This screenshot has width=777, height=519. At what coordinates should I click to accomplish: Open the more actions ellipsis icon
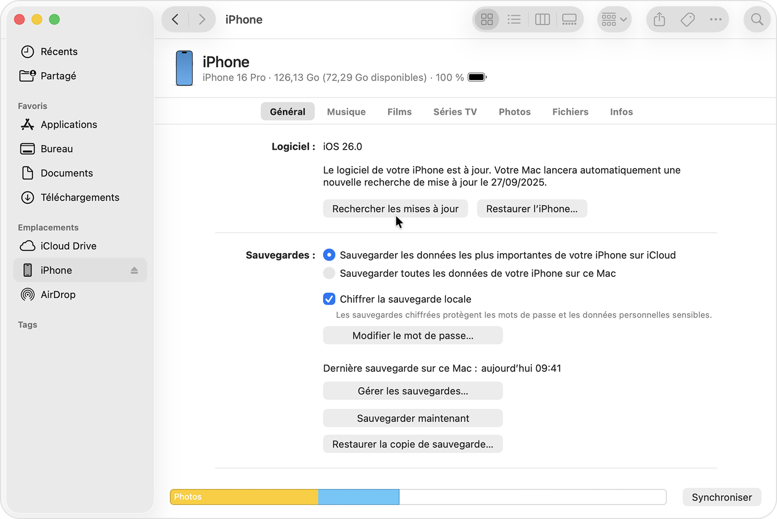(x=716, y=19)
